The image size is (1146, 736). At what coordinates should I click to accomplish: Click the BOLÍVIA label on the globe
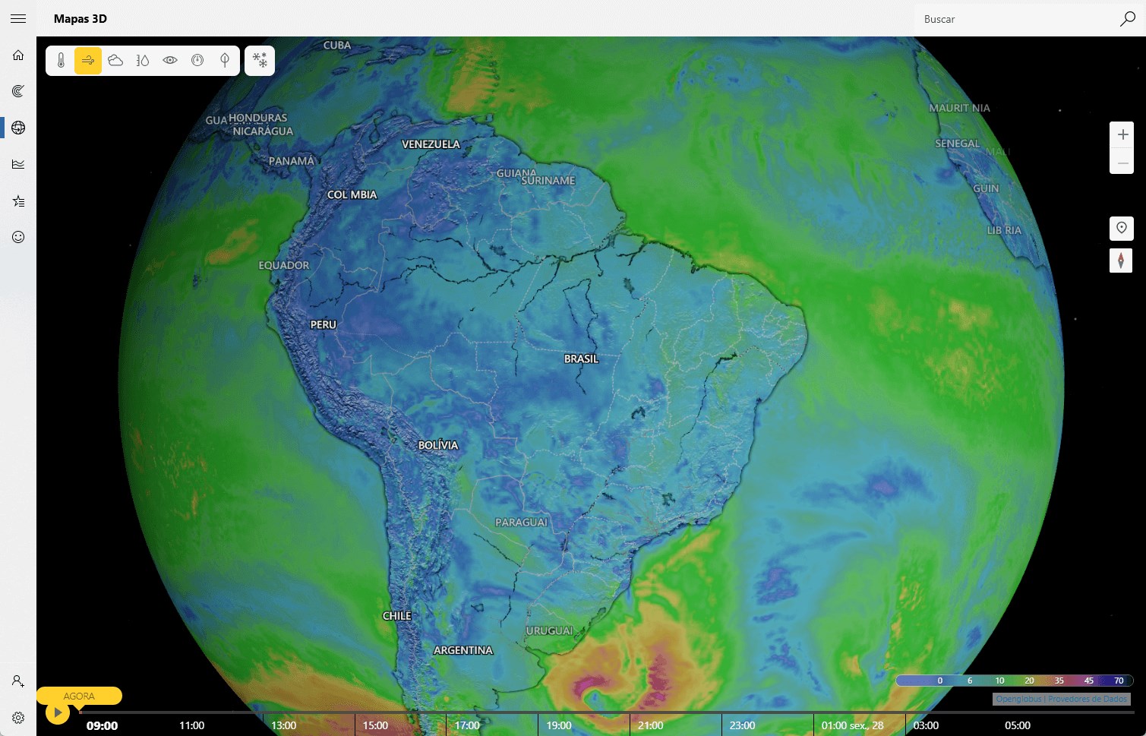(438, 445)
